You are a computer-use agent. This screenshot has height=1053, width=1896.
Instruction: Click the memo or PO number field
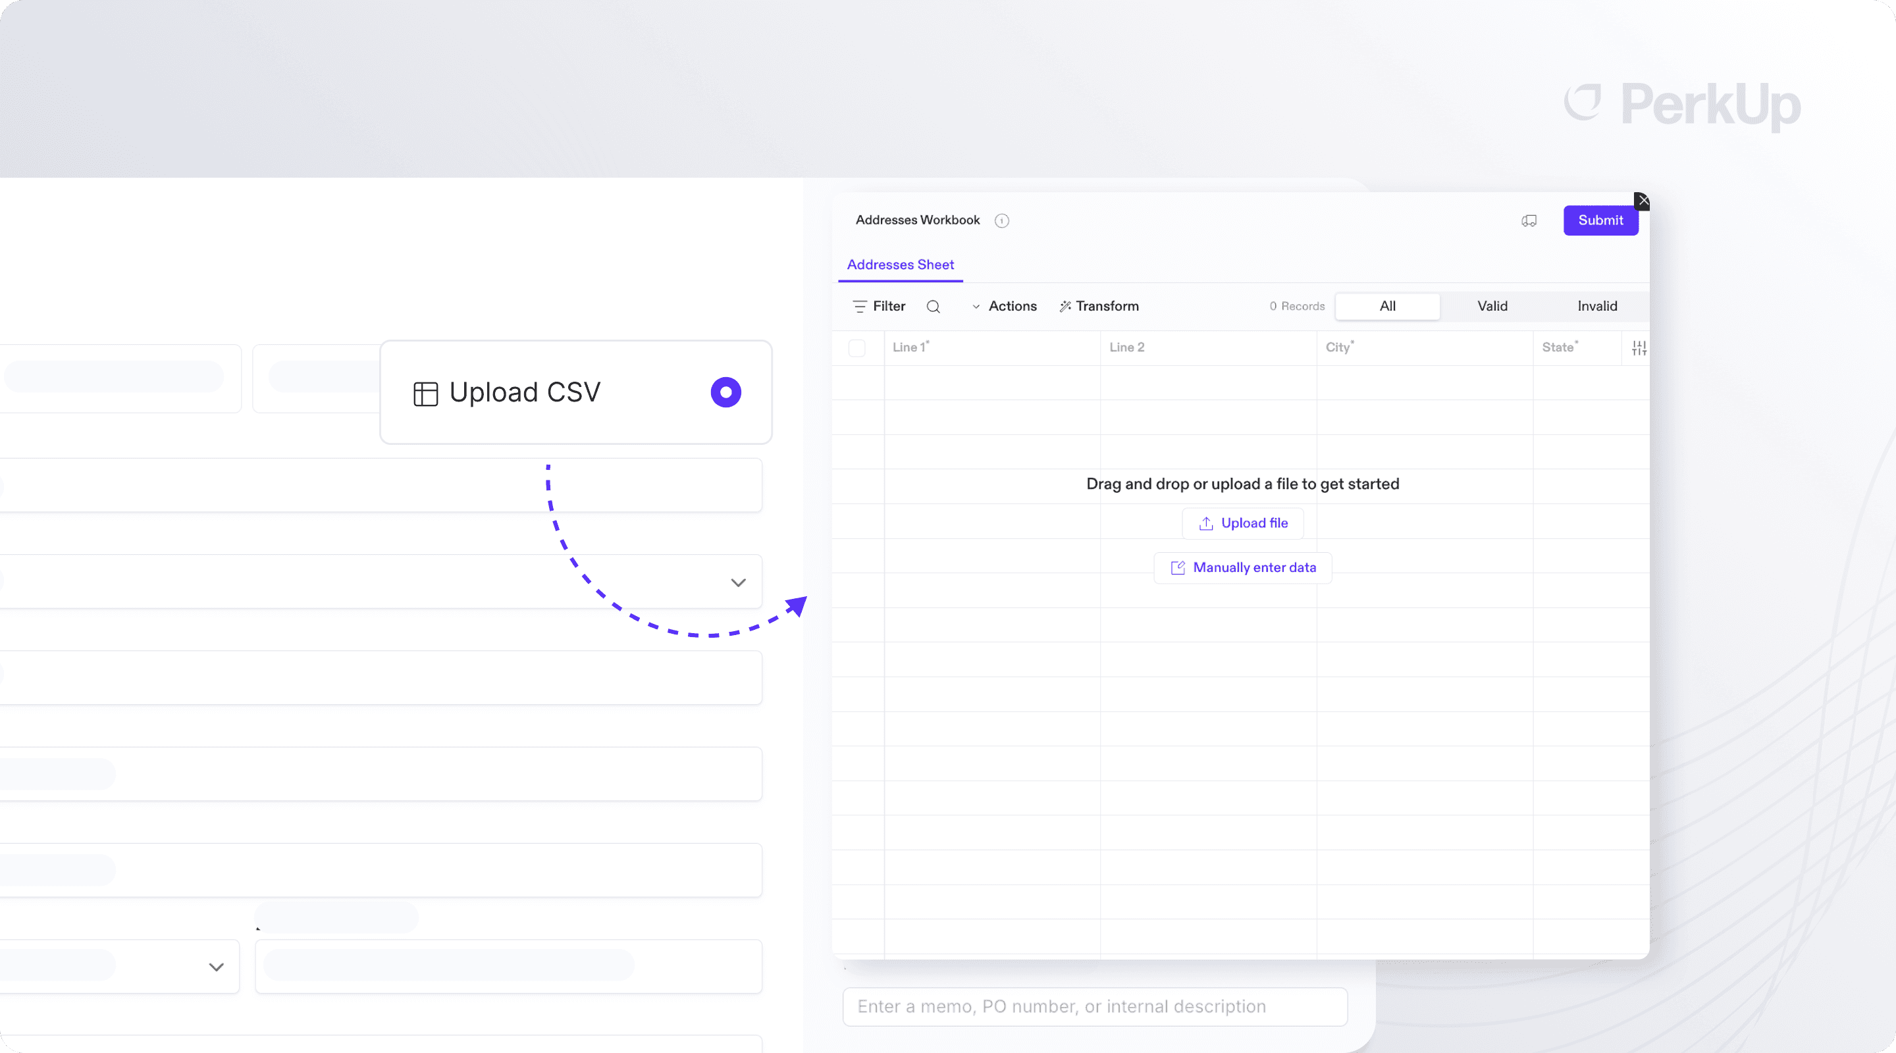(1094, 1007)
